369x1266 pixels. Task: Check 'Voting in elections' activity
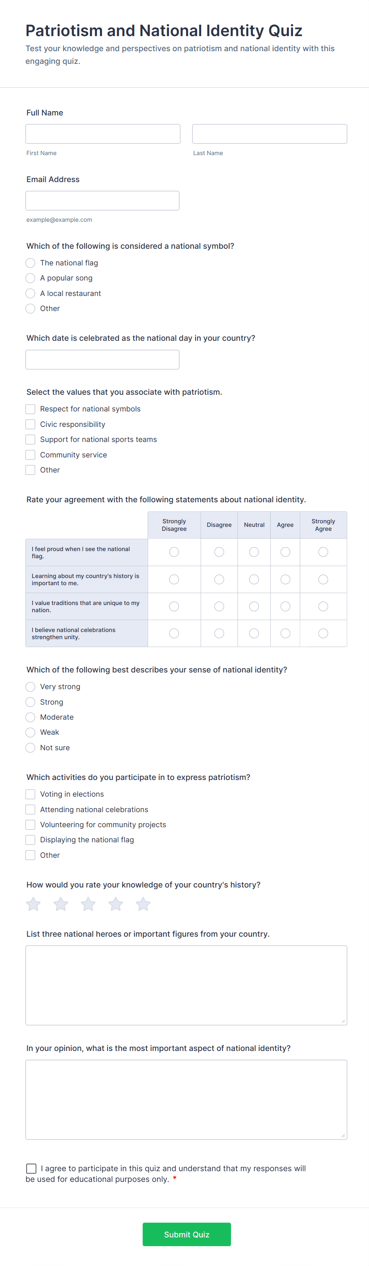coord(30,794)
